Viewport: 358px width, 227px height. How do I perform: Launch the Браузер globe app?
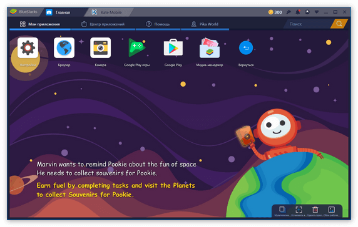point(64,48)
